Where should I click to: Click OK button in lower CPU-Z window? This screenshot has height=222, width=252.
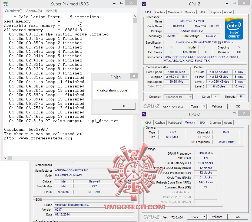[x=238, y=217]
